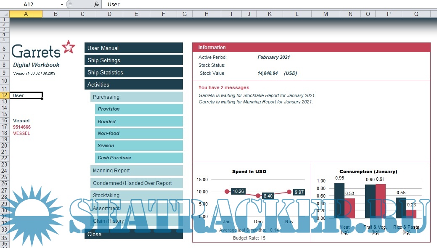Open Ship Settings
This screenshot has height=248, width=437.
tap(134, 60)
